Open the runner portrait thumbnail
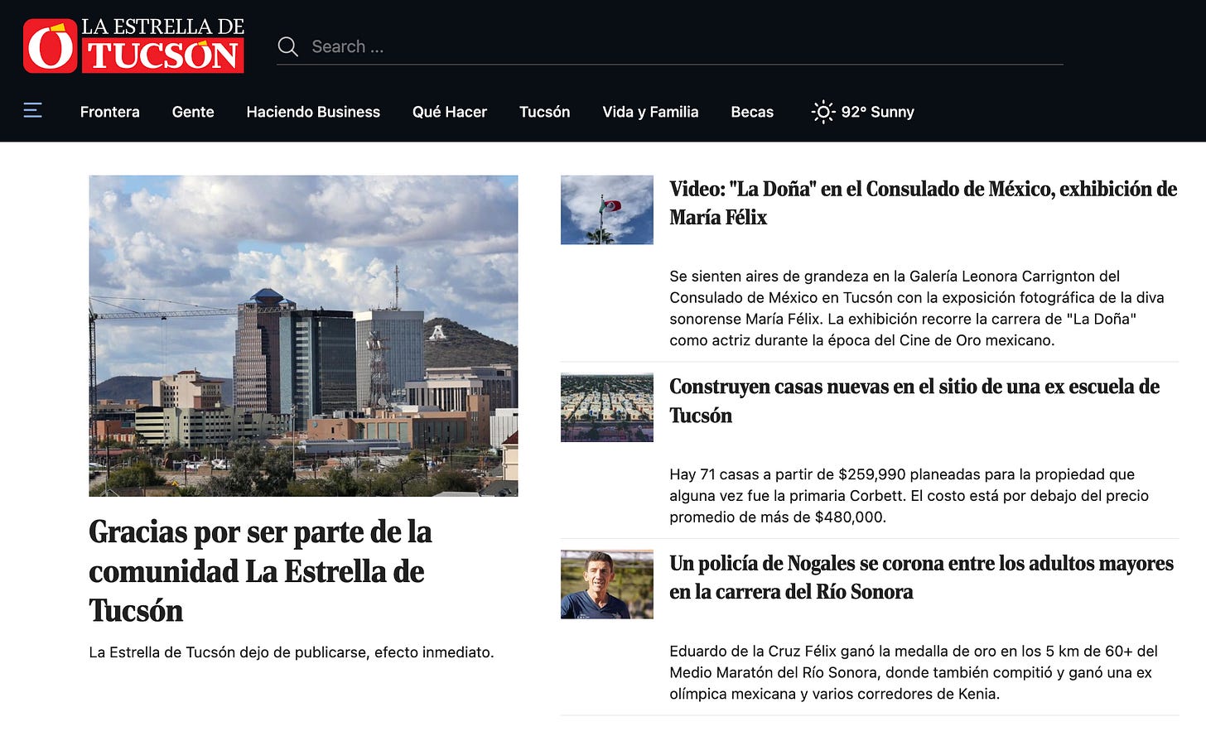1206x736 pixels. point(607,584)
